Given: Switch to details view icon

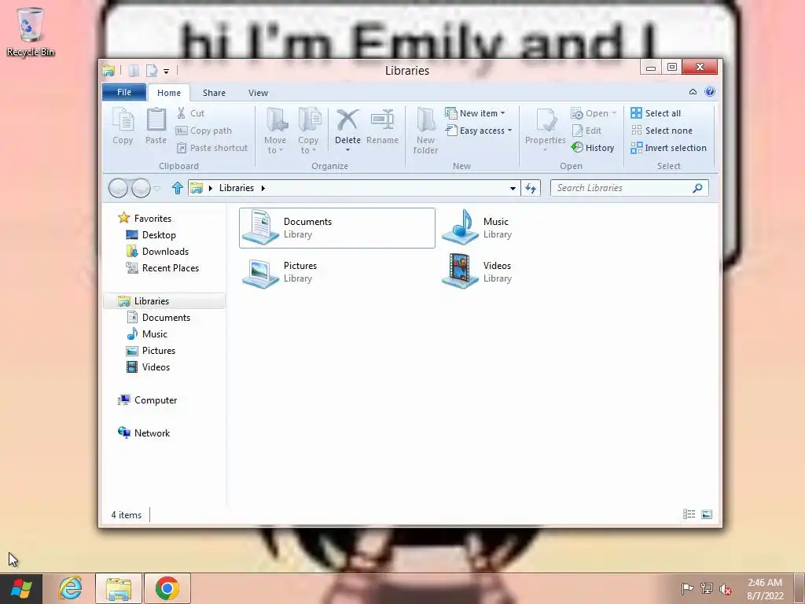Looking at the screenshot, I should coord(689,514).
